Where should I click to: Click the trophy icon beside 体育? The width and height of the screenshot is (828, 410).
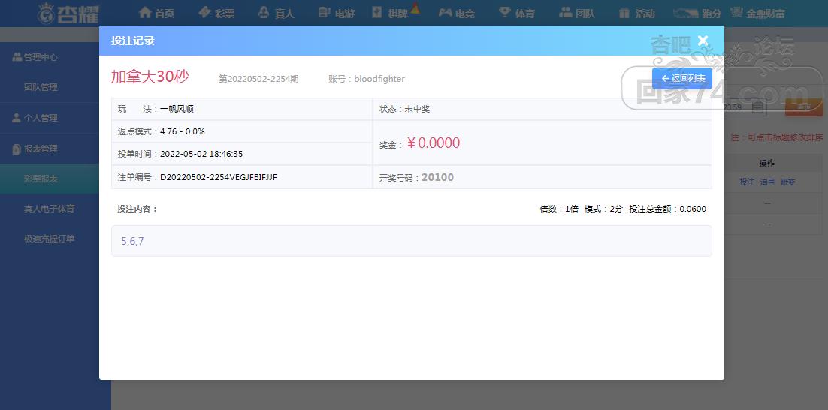click(505, 12)
